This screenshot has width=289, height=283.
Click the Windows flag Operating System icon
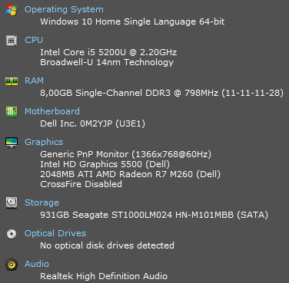point(12,10)
